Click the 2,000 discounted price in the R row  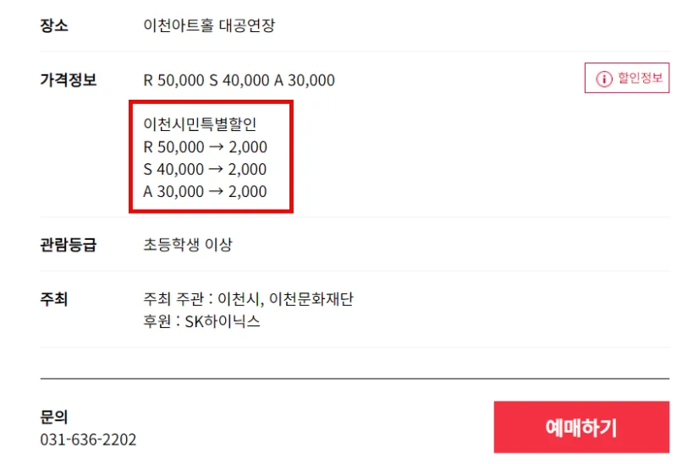tap(248, 147)
